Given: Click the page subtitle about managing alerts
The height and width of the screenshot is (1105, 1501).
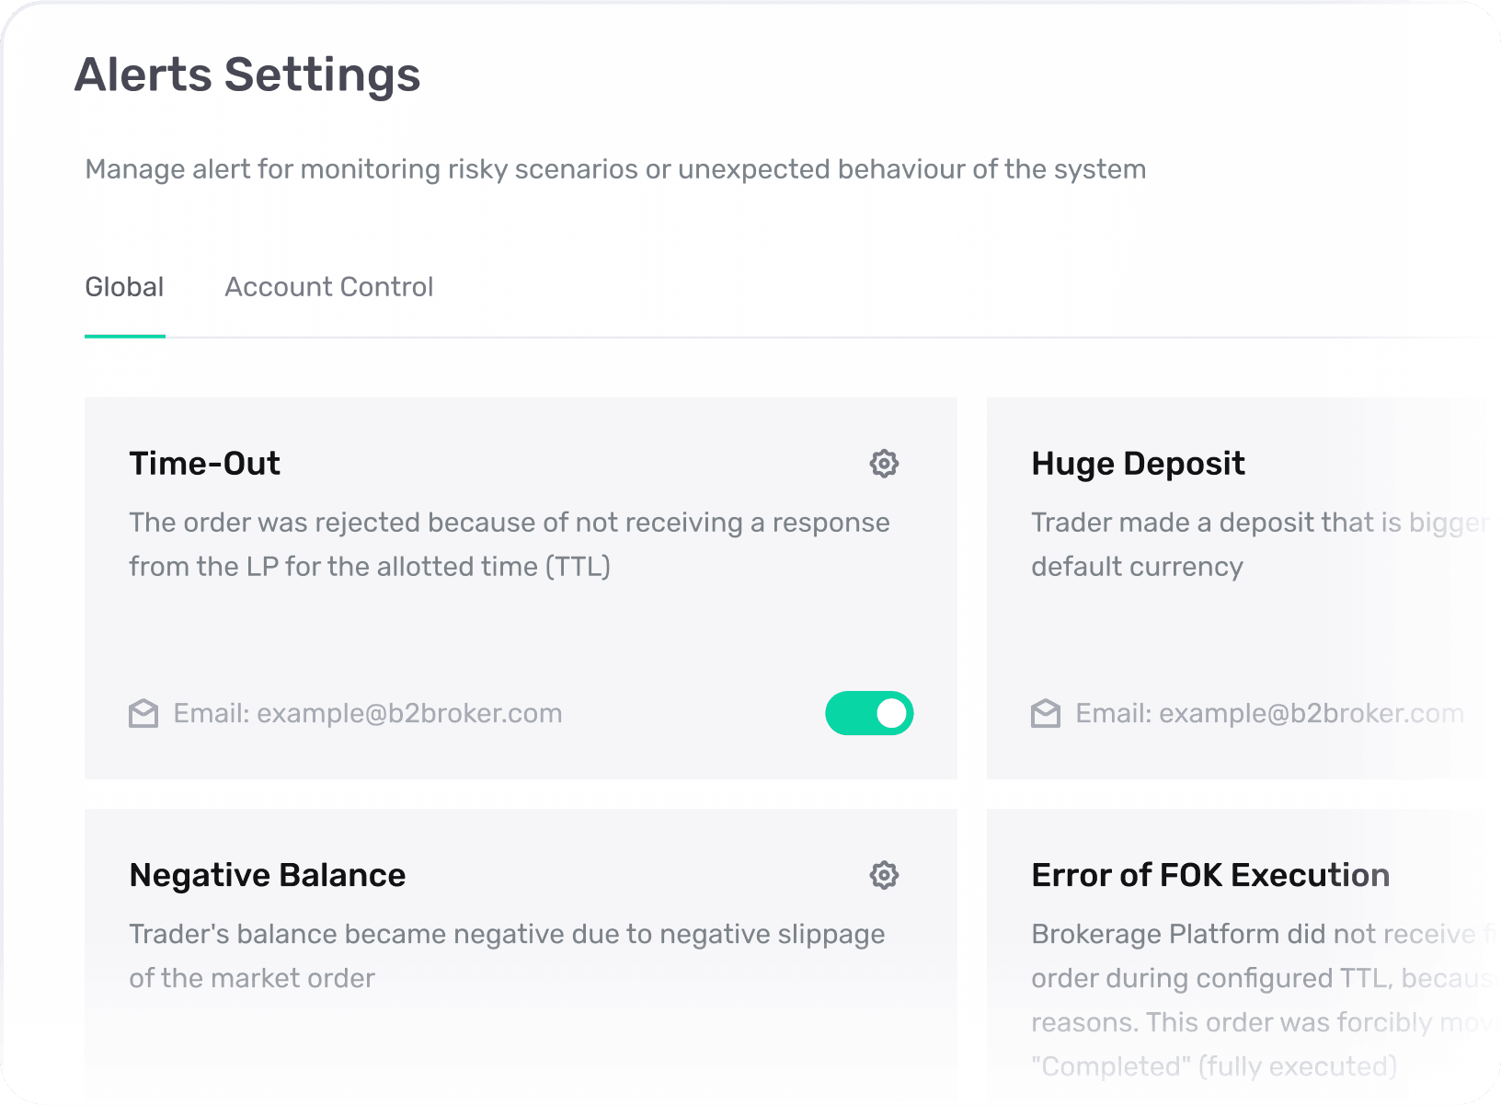Looking at the screenshot, I should tap(615, 169).
